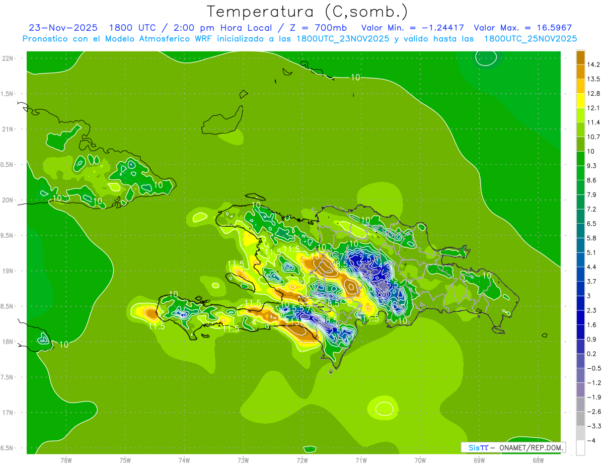Pick the yellow legend swatch between 12.1 and 12.8
The height and width of the screenshot is (467, 604).
(580, 100)
